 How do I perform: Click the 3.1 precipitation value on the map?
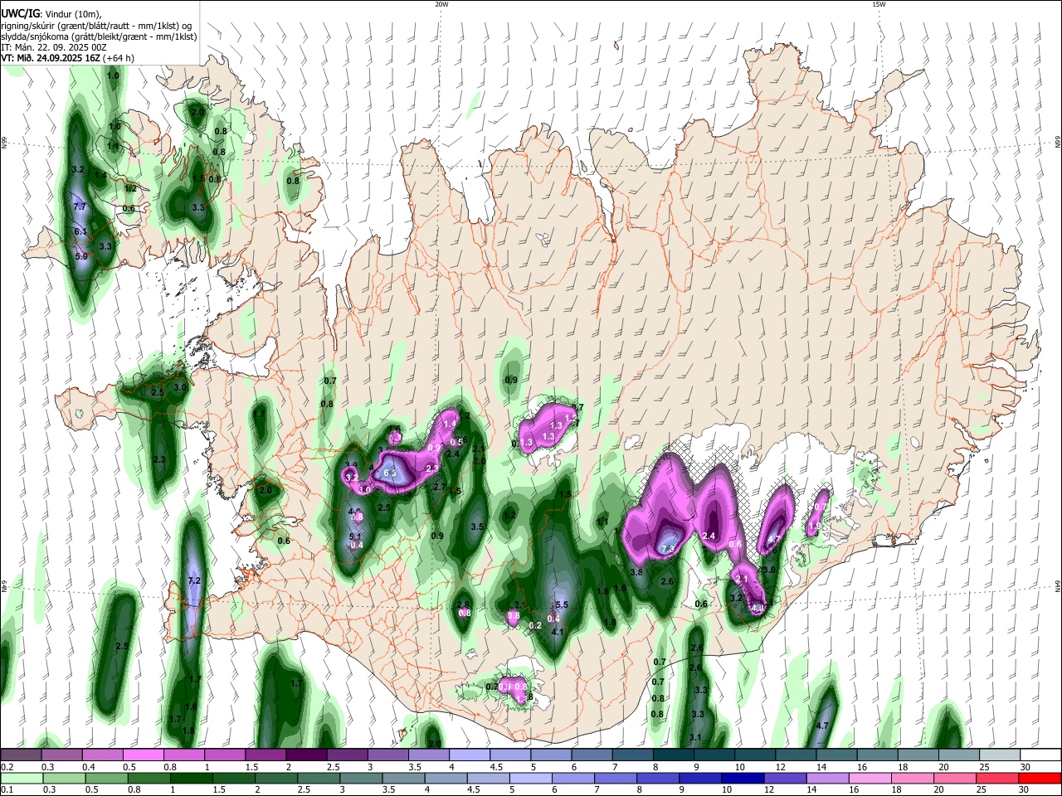(x=695, y=737)
